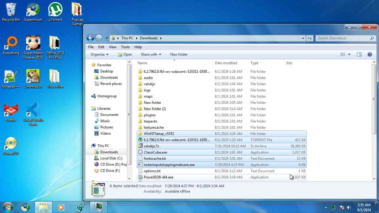
Task: Open the recent locations dropdown arrow
Action: [107, 38]
